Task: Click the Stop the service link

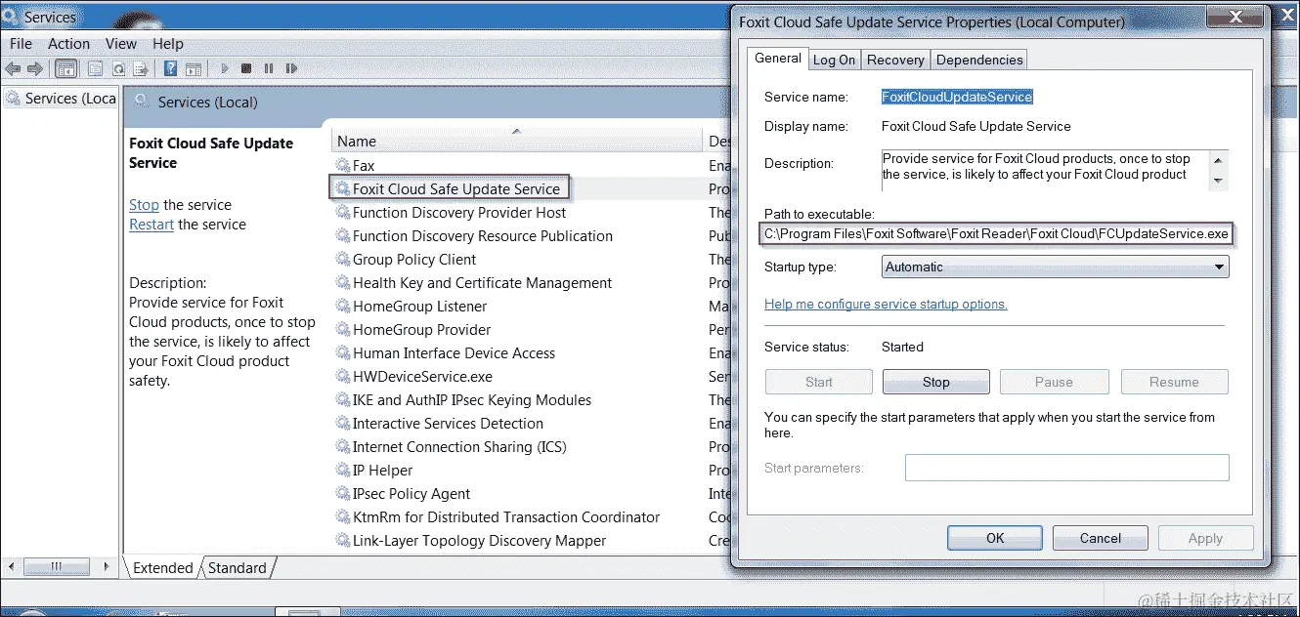Action: (144, 205)
